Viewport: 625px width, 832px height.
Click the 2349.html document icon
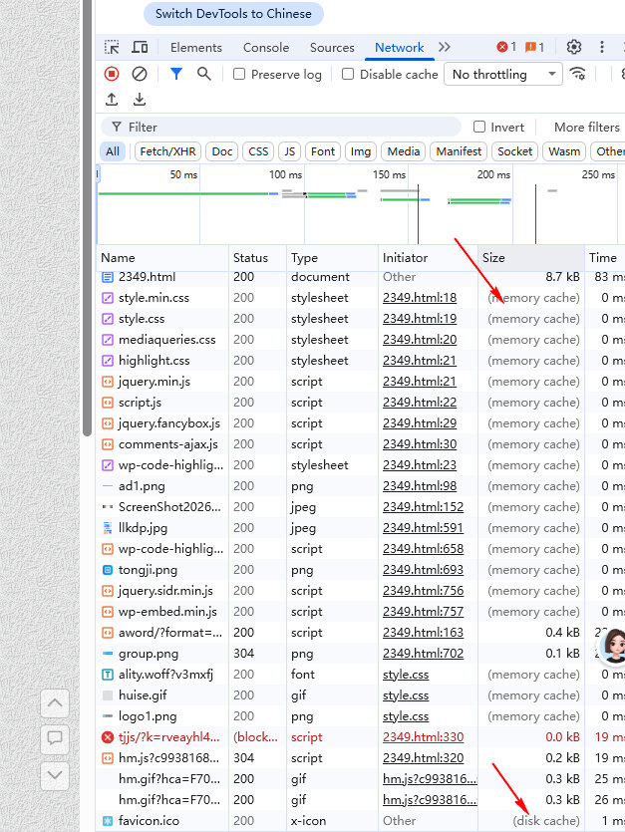click(108, 277)
